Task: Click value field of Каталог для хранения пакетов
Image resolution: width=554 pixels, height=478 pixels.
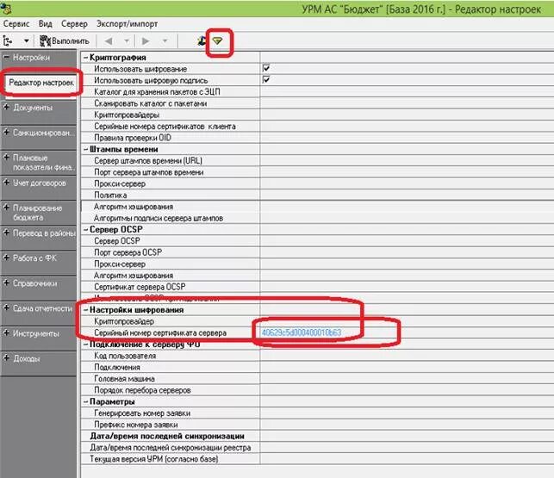Action: [x=407, y=92]
